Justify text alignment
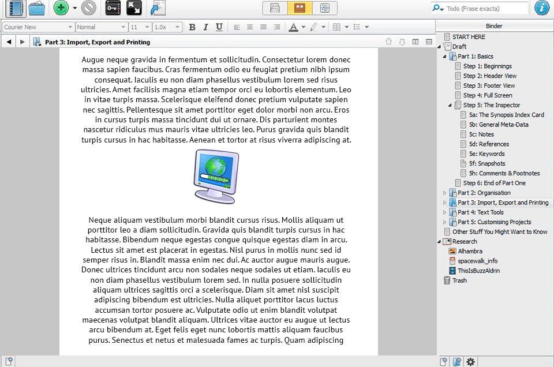This screenshot has height=367, width=554. click(264, 27)
